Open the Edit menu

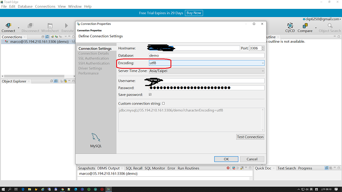point(12,6)
